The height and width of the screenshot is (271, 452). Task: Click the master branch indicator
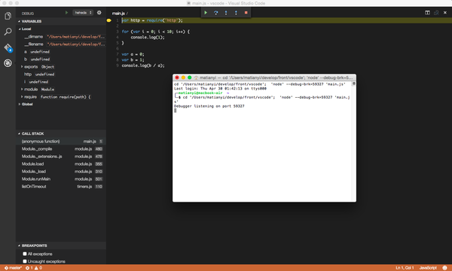[x=13, y=268]
